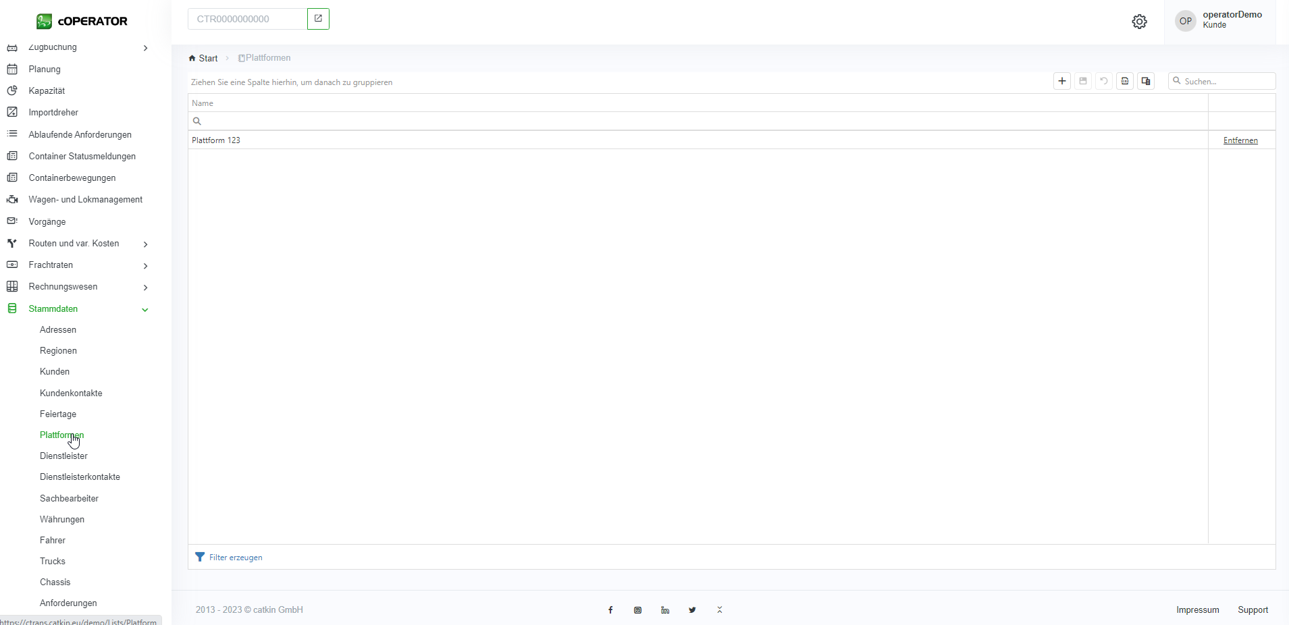Image resolution: width=1289 pixels, height=625 pixels.
Task: Expand Routen und var. Kosten submenu
Action: point(145,244)
